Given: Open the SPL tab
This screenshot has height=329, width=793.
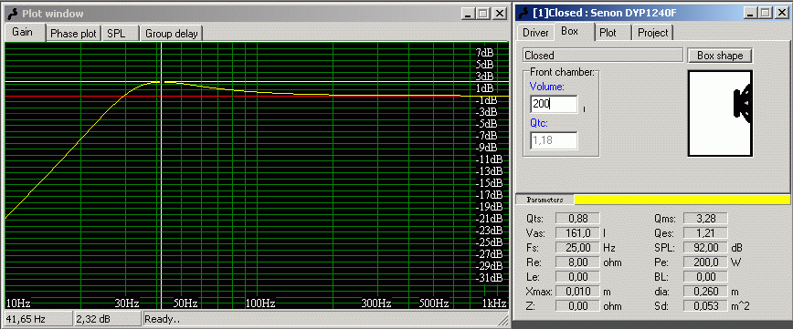Looking at the screenshot, I should [x=121, y=34].
